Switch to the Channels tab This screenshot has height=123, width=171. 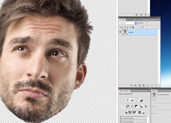tap(130, 20)
